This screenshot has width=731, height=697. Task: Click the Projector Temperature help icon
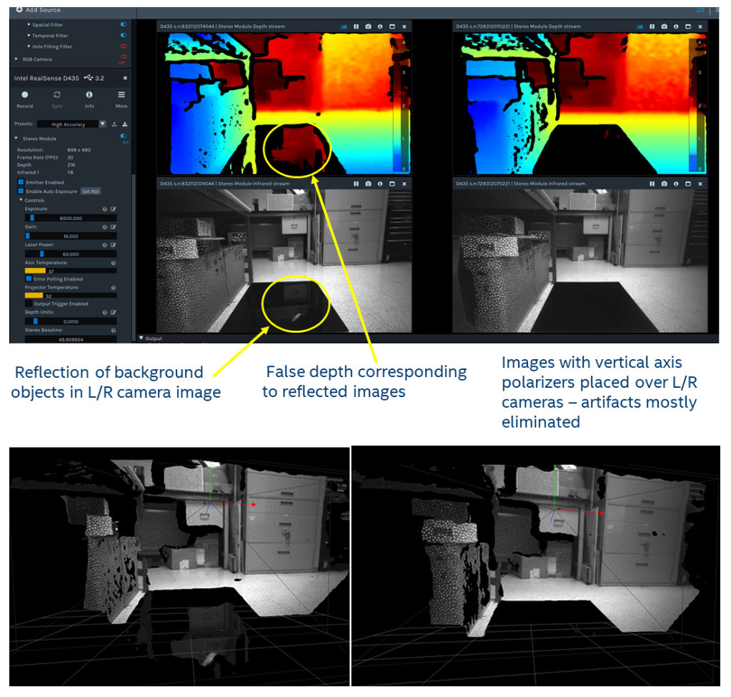coord(114,288)
